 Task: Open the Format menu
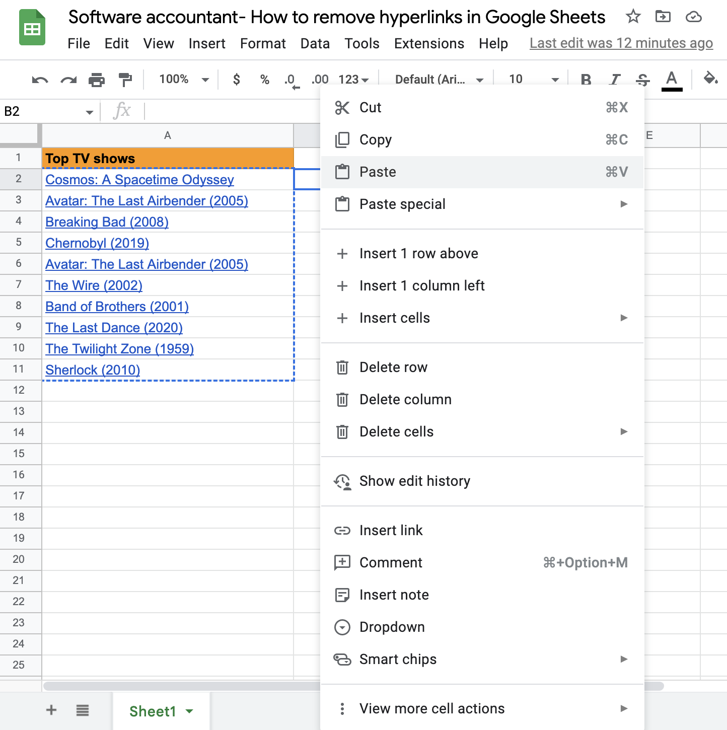tap(263, 44)
